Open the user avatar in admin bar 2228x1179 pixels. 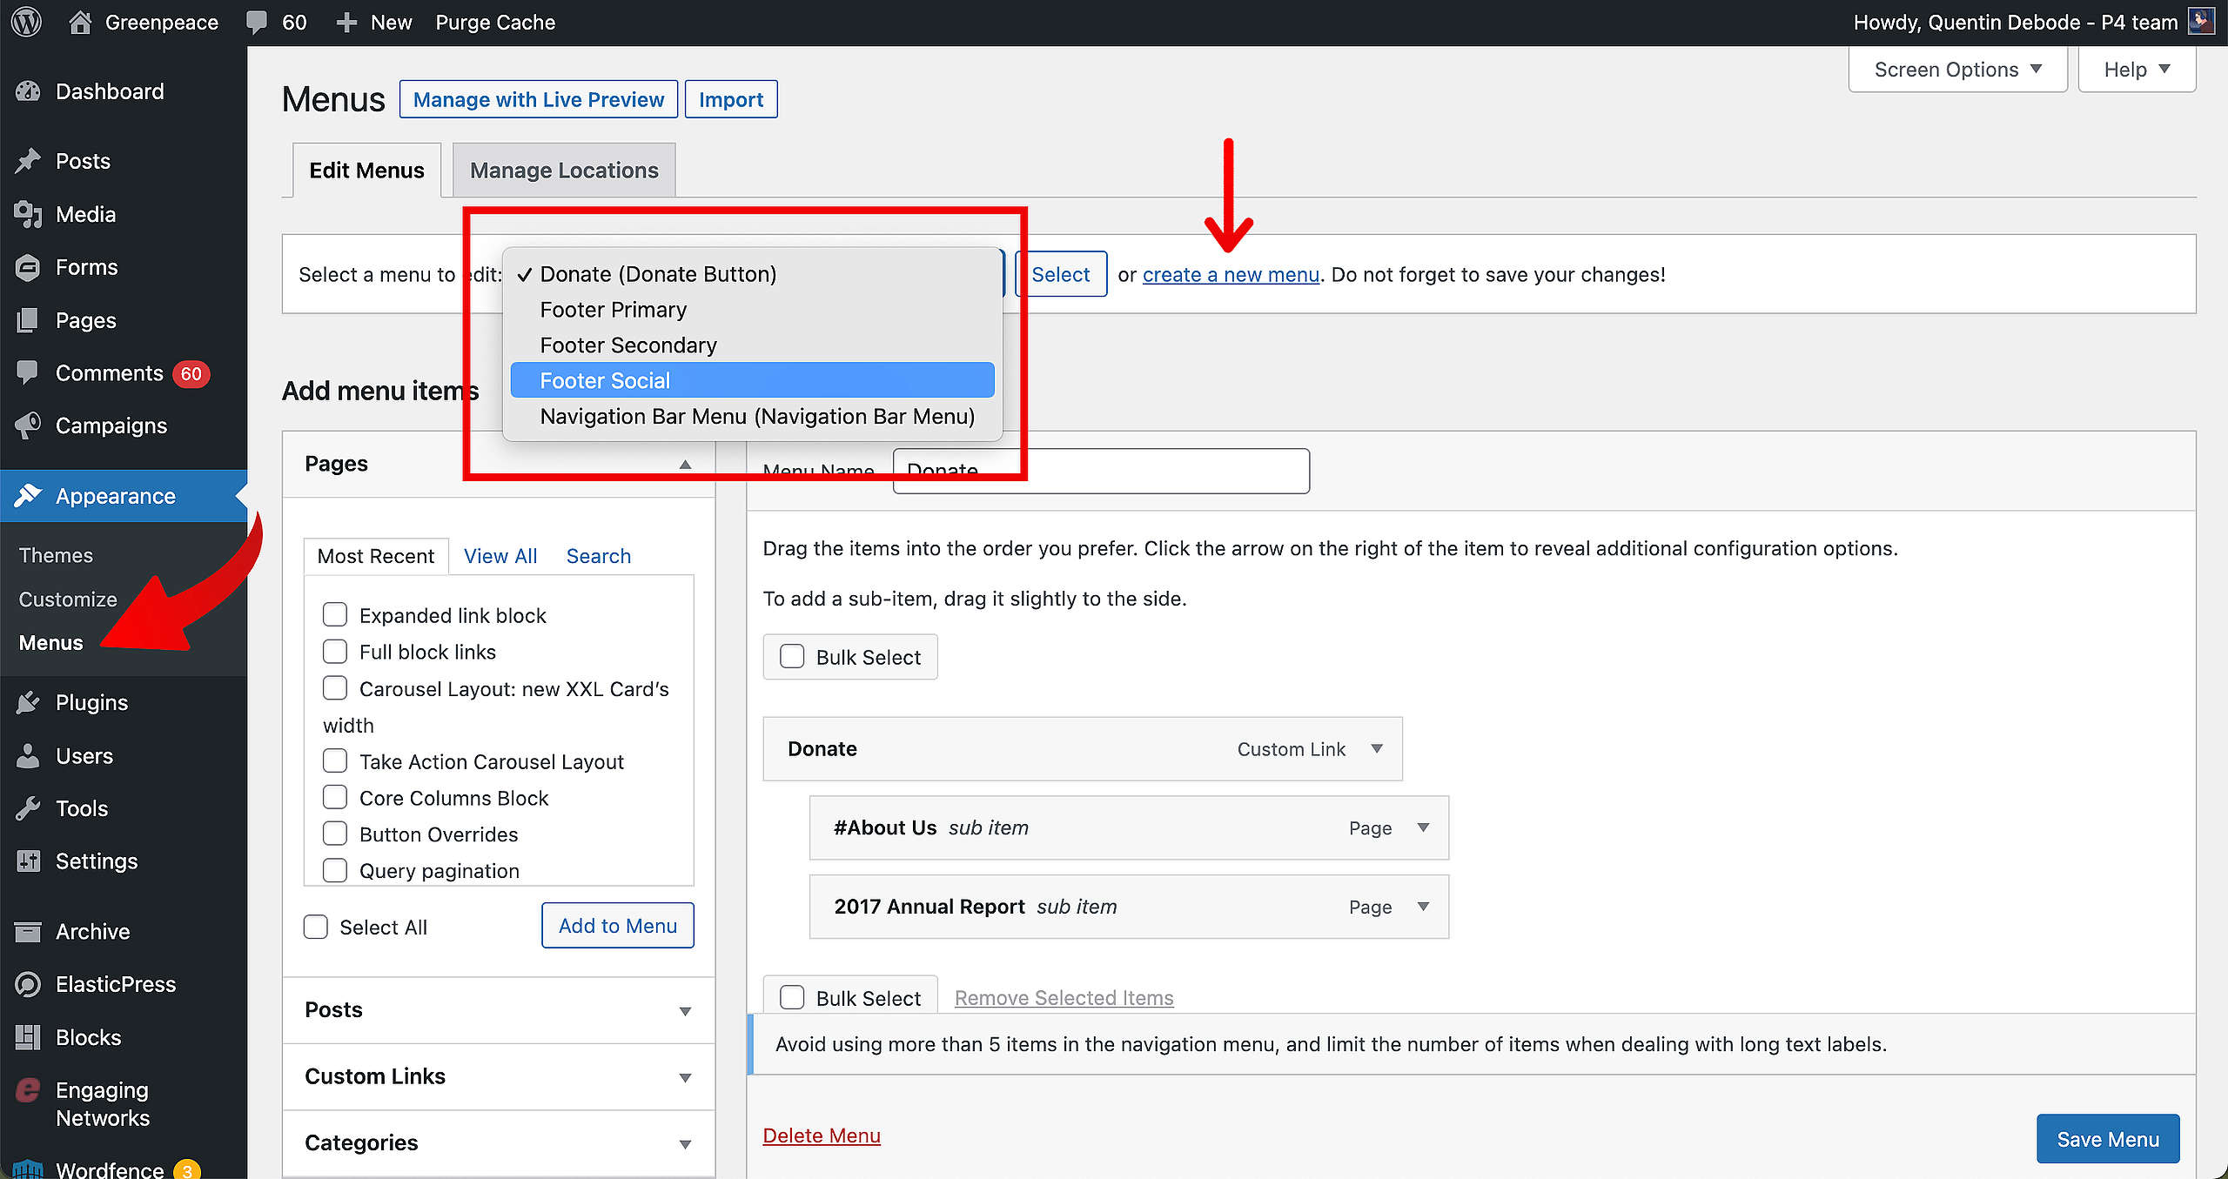pyautogui.click(x=2201, y=21)
